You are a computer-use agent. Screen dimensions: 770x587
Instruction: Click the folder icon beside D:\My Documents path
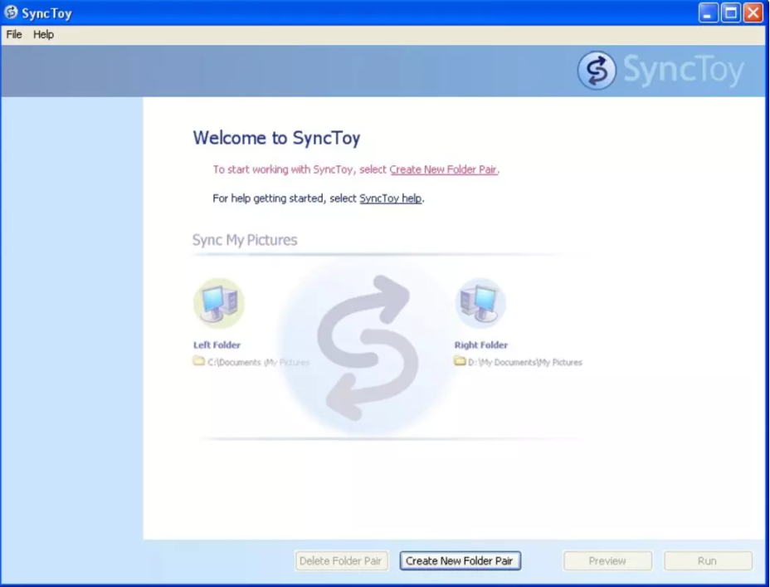[x=460, y=361]
